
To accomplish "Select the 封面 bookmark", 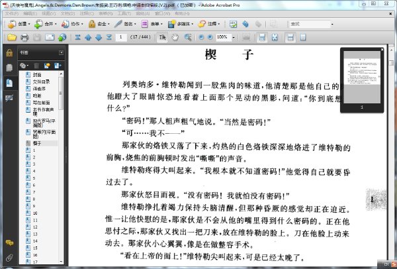I will click(x=37, y=75).
